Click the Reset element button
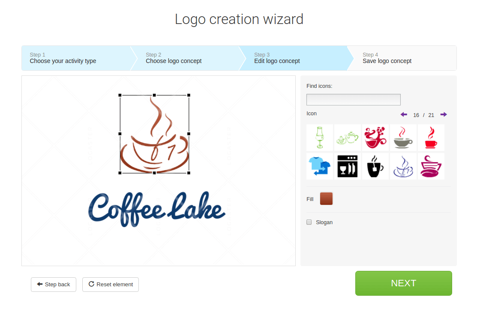This screenshot has height=318, width=489. click(111, 284)
